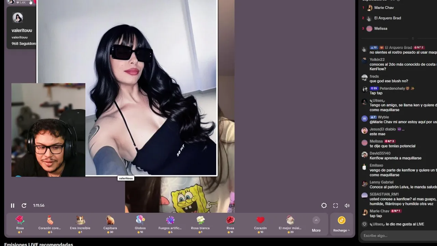Click the Emilaxo username in chat
Viewport: 437px width, 246px height.
tap(376, 165)
